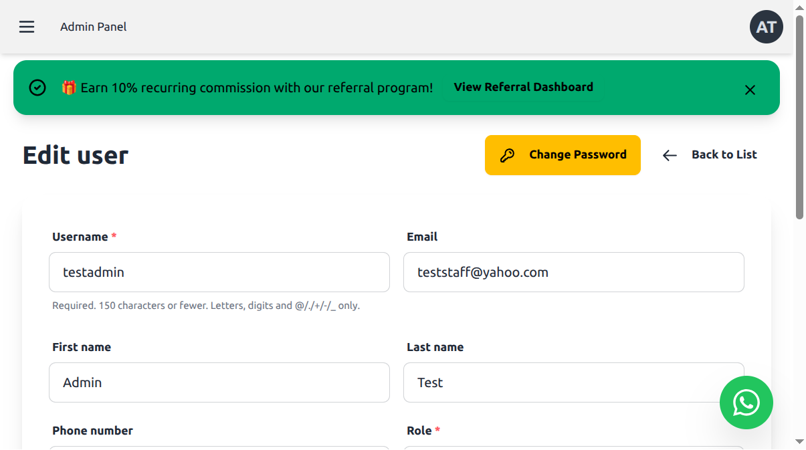This screenshot has height=450, width=806.
Task: Click the checkmark icon in the green banner
Action: [38, 87]
